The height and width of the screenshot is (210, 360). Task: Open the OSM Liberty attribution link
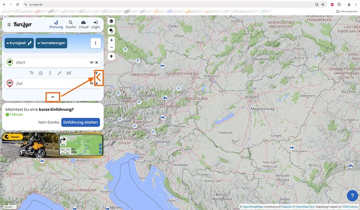350,207
